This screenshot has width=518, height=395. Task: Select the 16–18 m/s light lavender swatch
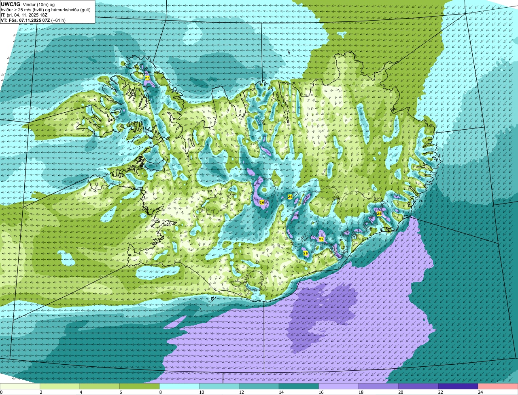339,386
